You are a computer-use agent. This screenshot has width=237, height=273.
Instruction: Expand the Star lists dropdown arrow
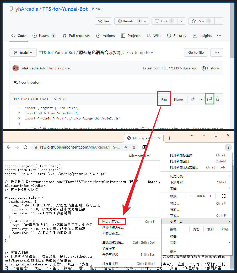pyautogui.click(x=219, y=21)
